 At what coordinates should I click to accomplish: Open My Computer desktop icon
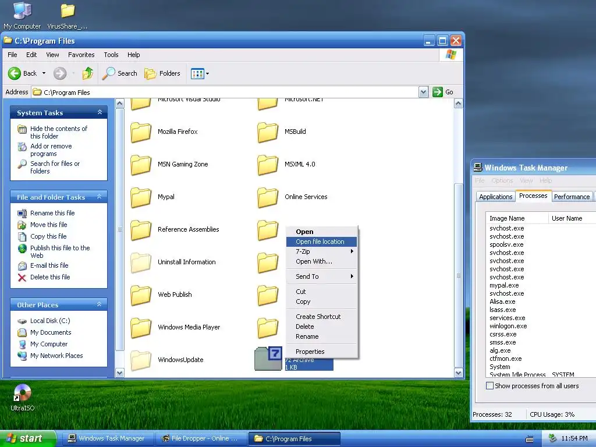point(22,10)
